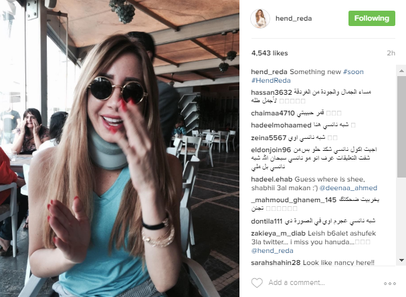Open the three-dot more options menu
Image resolution: width=406 pixels, height=297 pixels.
tap(390, 284)
